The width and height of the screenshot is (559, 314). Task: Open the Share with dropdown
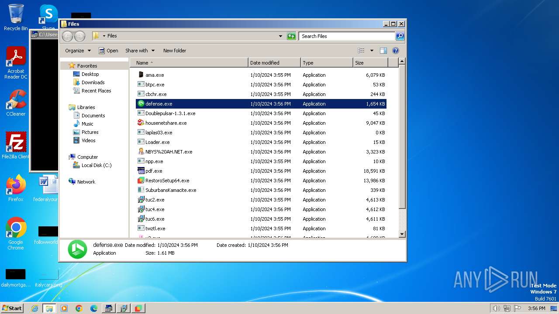click(139, 51)
